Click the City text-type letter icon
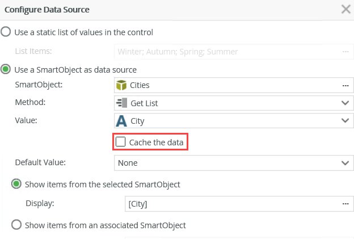This screenshot has width=354, height=239. click(x=121, y=121)
